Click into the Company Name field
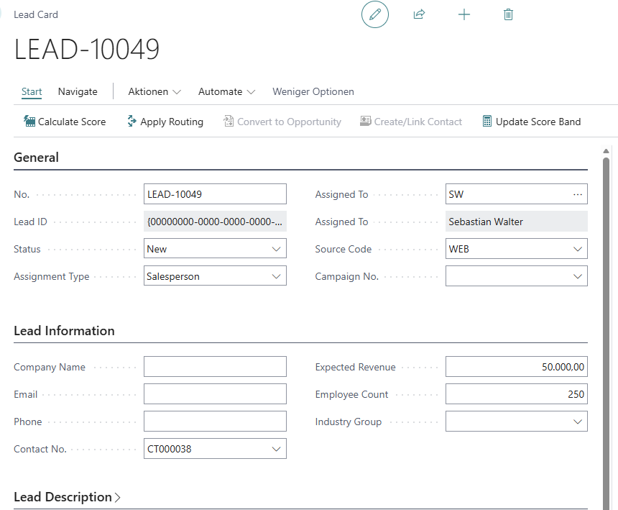 click(x=215, y=367)
